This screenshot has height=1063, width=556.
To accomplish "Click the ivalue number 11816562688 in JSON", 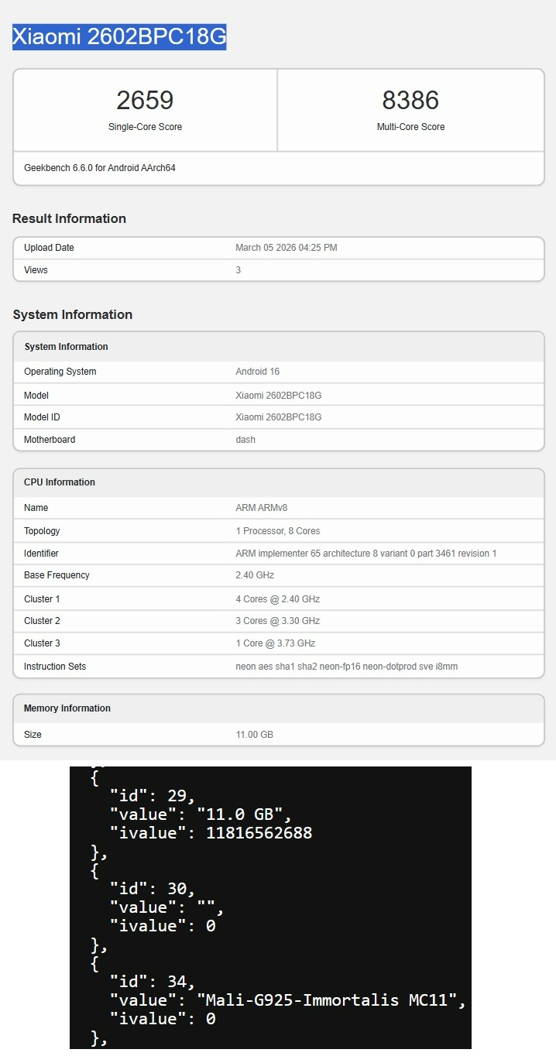I will [259, 833].
